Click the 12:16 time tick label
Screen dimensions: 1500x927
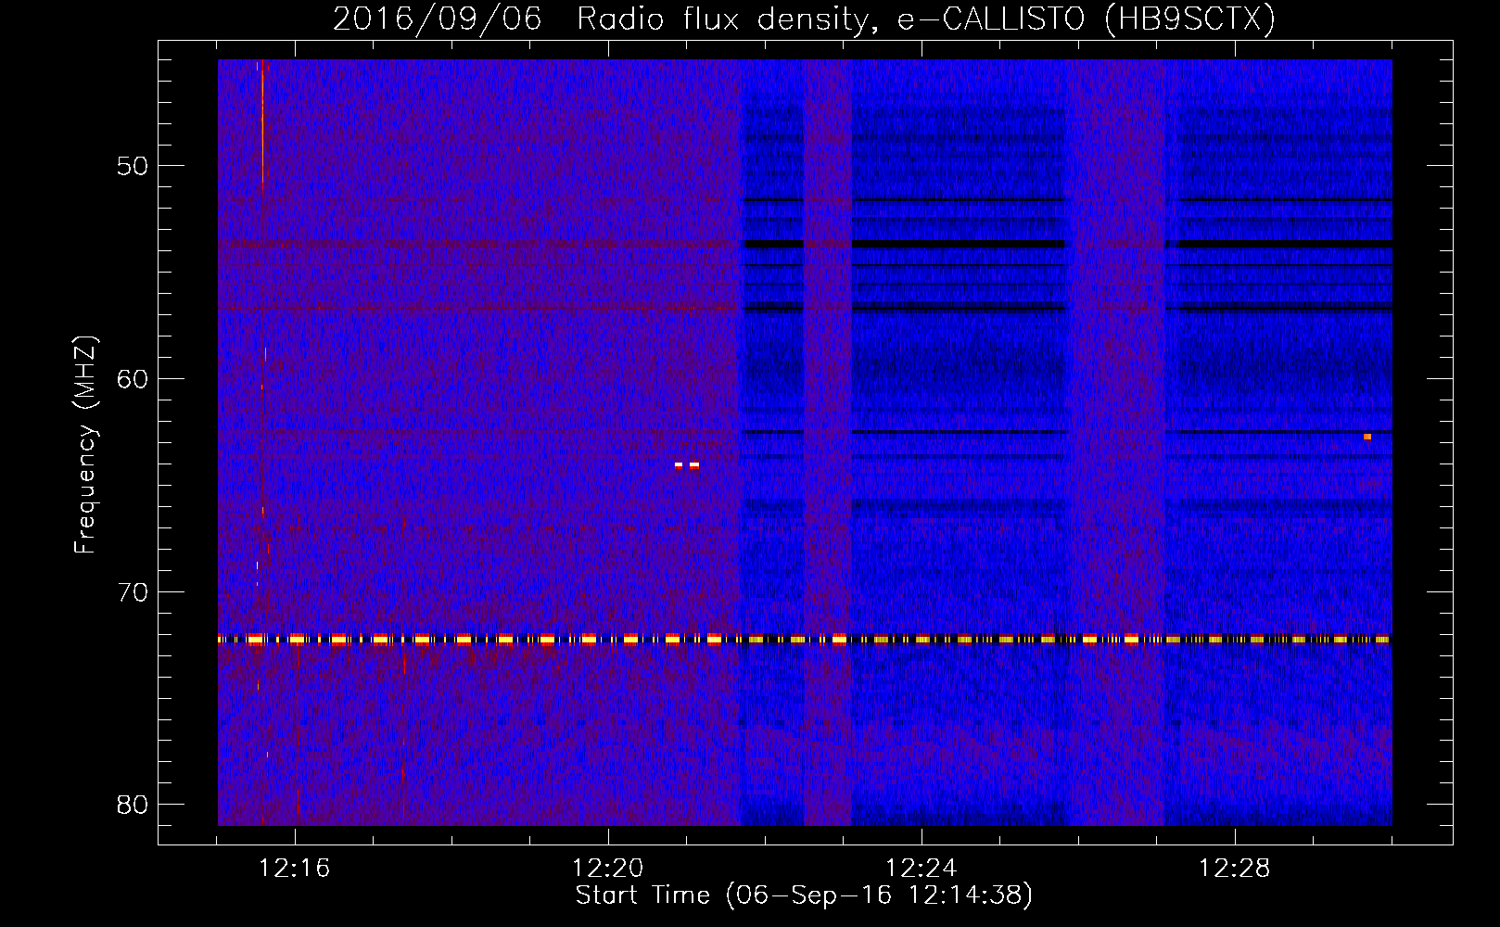[295, 869]
